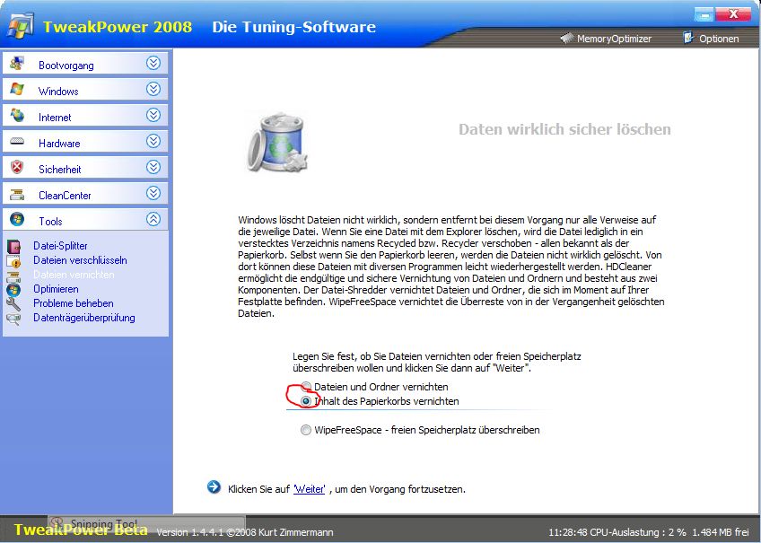761x543 pixels.
Task: Select Dateien und Ordner vernichten radio
Action: click(306, 387)
